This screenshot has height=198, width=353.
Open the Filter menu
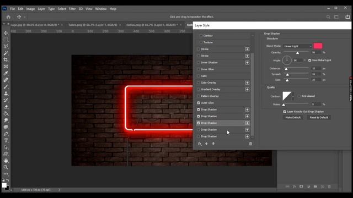72,9
